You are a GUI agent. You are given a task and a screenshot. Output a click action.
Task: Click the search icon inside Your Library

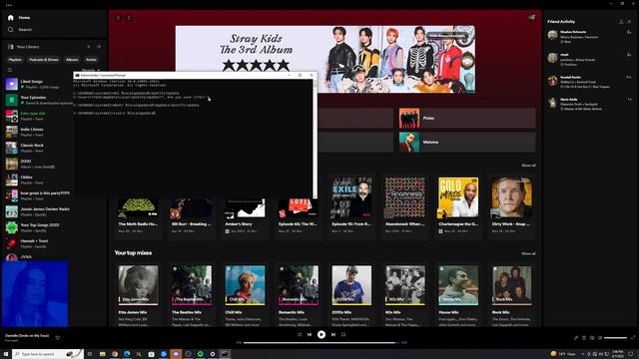tap(10, 70)
